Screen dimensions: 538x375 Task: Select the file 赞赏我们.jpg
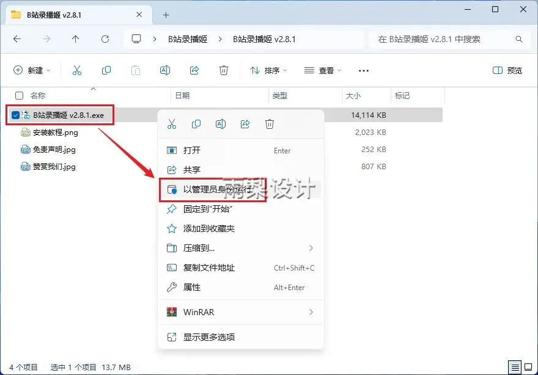pyautogui.click(x=54, y=167)
